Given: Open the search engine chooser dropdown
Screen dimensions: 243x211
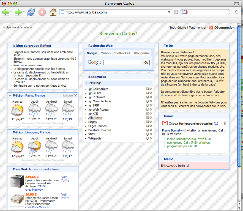Looking at the screenshot, I should [x=188, y=12].
